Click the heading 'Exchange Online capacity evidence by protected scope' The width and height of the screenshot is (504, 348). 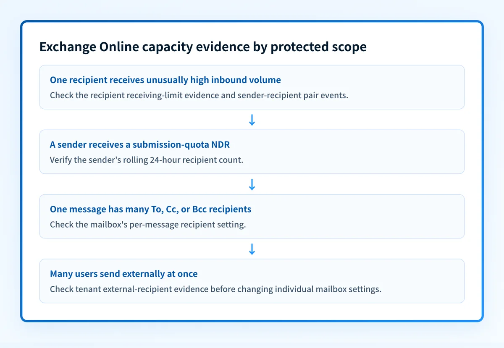(203, 47)
